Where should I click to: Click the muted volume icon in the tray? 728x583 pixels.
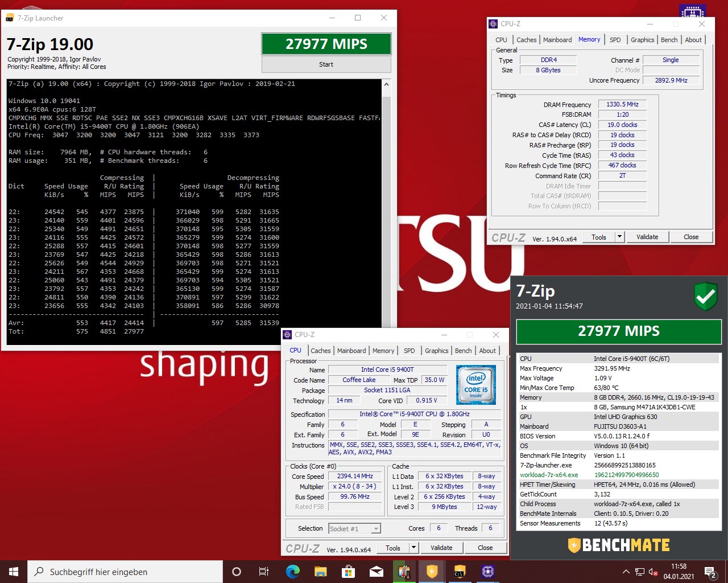(653, 572)
